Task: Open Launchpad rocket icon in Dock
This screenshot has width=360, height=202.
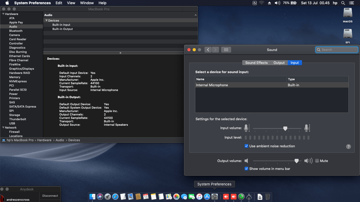Action: tap(108, 196)
